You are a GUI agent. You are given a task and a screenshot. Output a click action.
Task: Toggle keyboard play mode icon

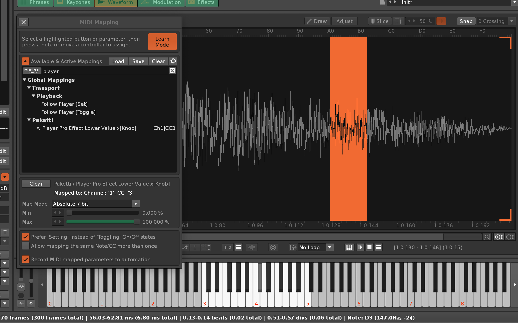pyautogui.click(x=349, y=248)
